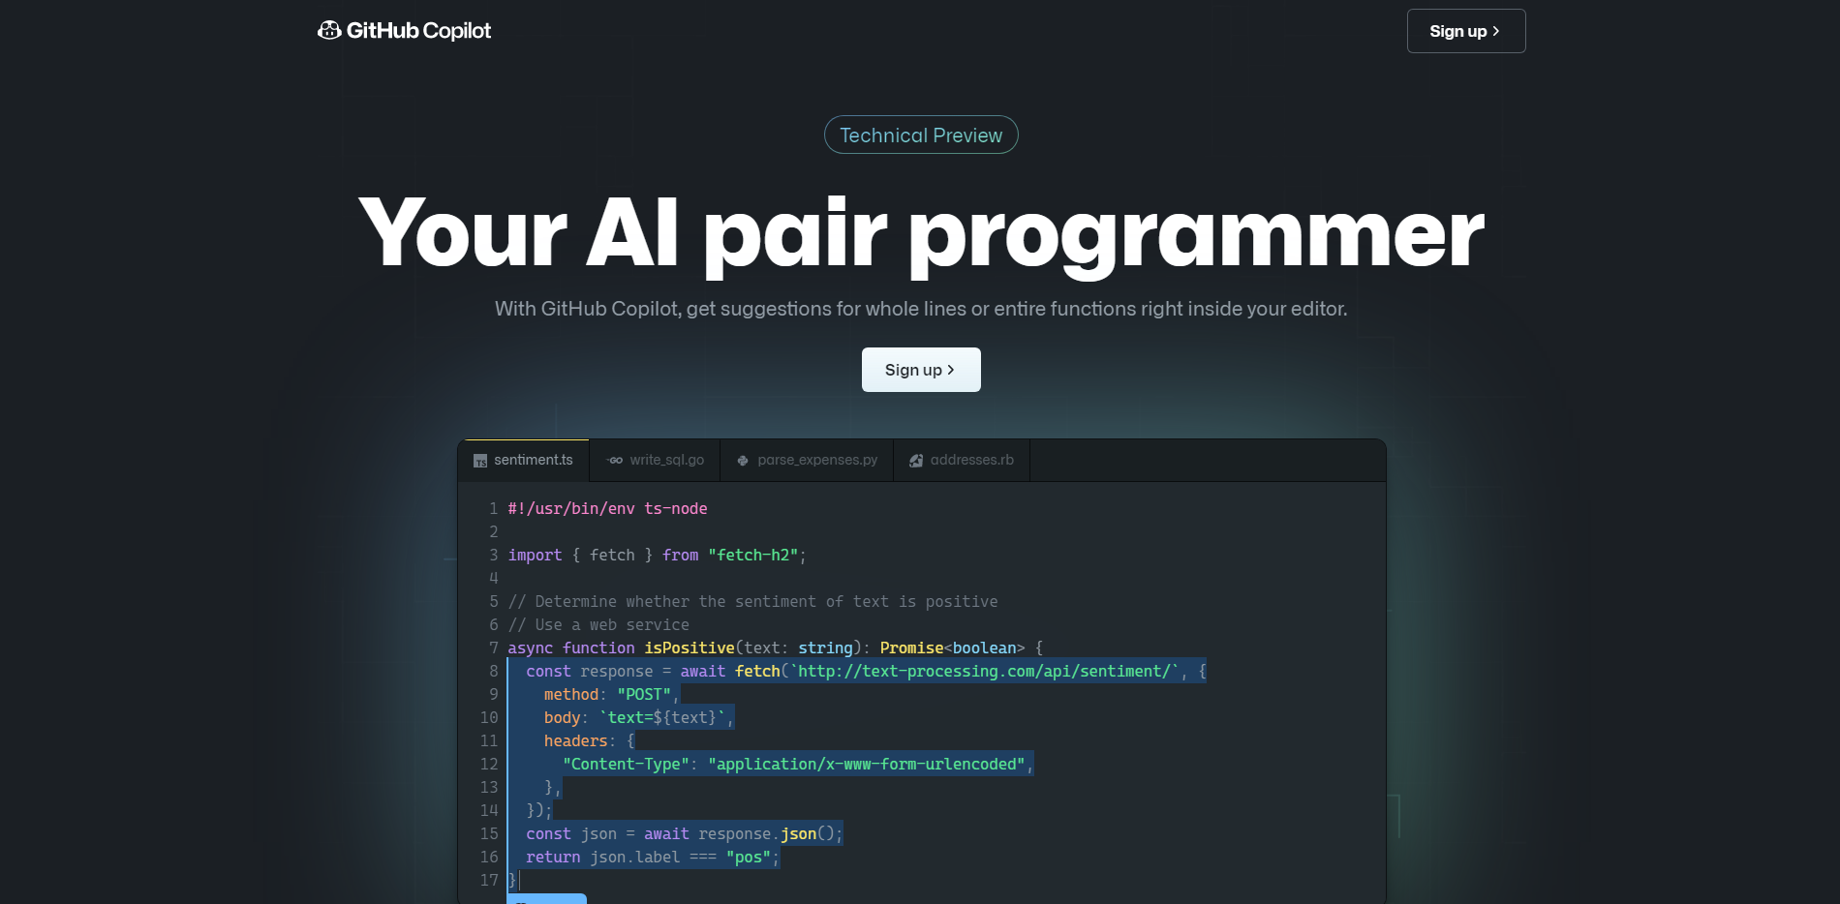Image resolution: width=1840 pixels, height=904 pixels.
Task: Click 'Promise<boolean>' return type
Action: 952,648
